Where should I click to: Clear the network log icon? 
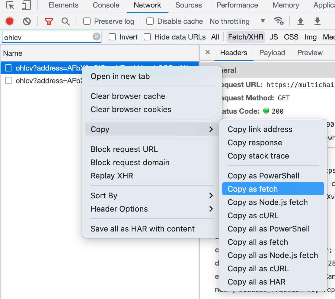(27, 21)
